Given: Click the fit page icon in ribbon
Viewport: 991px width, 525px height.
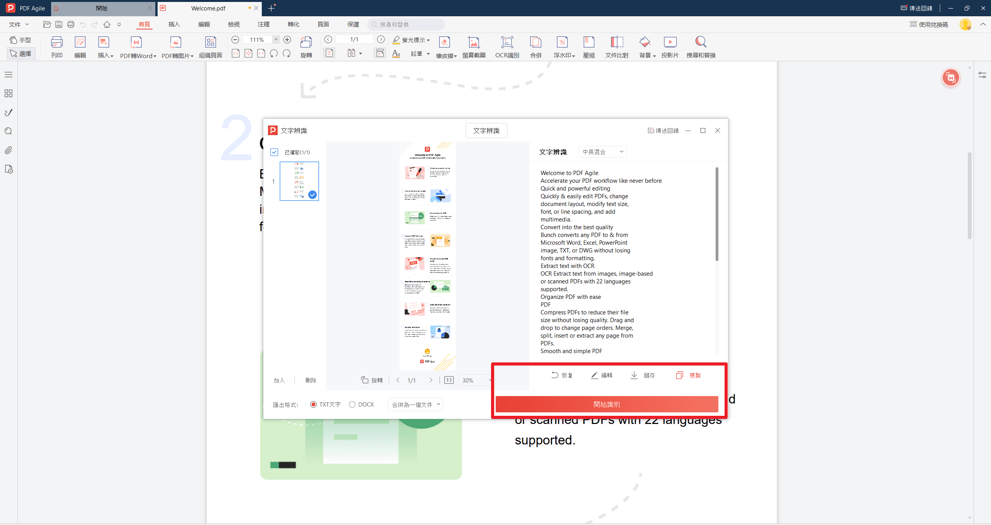Looking at the screenshot, I should click(249, 53).
